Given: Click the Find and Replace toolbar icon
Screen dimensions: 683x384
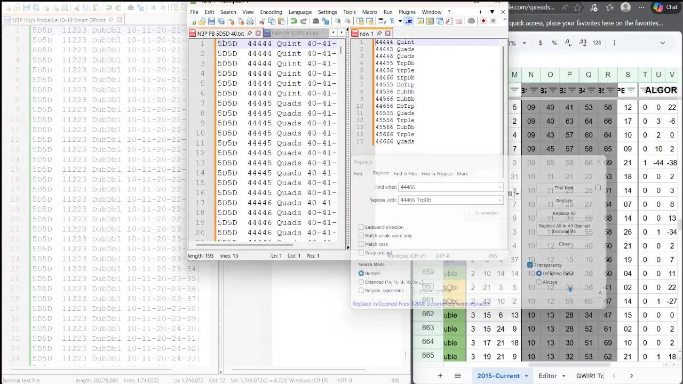Looking at the screenshot, I should coord(325,21).
